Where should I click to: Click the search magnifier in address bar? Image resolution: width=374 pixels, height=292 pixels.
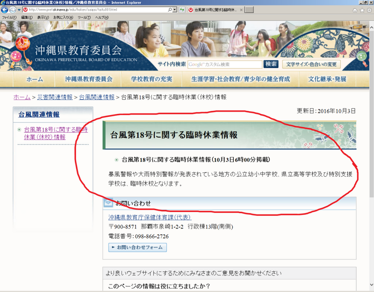pyautogui.click(x=168, y=9)
